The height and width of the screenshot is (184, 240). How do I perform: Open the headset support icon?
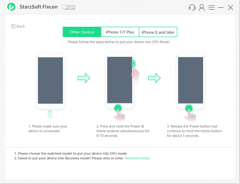[x=192, y=7]
